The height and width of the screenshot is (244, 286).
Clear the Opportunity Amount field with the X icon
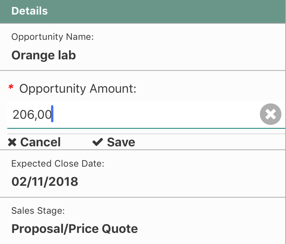[270, 114]
